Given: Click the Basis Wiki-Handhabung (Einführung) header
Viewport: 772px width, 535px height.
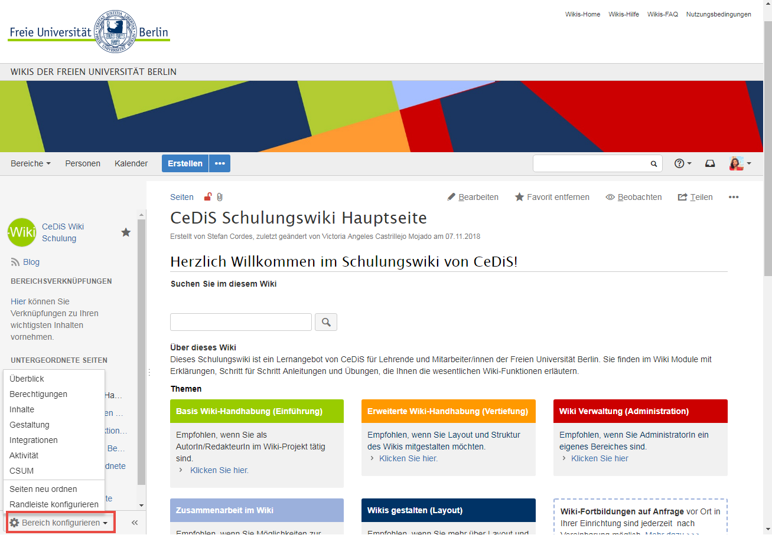Looking at the screenshot, I should click(x=257, y=411).
